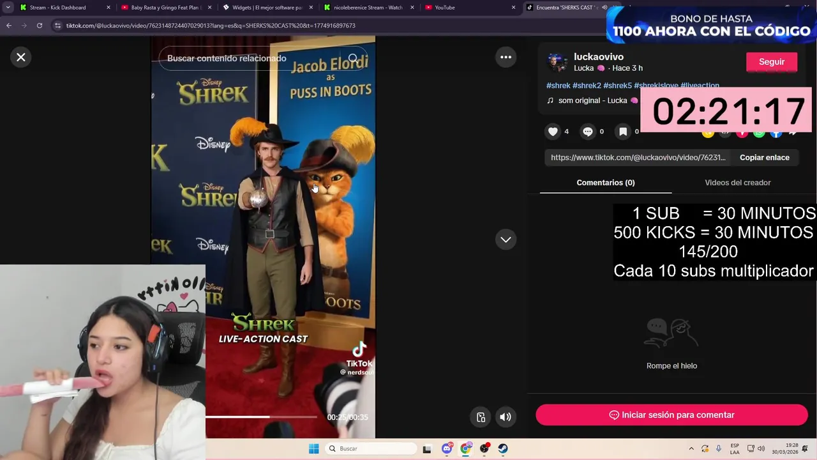Open notification bell in system tray
This screenshot has height=460, width=817.
point(806,448)
